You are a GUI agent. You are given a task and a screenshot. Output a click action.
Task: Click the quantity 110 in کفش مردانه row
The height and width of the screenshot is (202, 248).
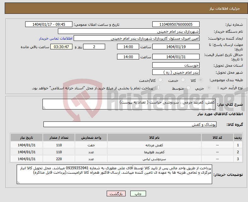tap(59, 145)
